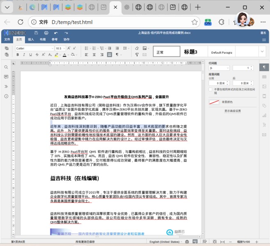Open the Search panel in left sidebar
Screen dimensions: 270x246
pos(6,67)
